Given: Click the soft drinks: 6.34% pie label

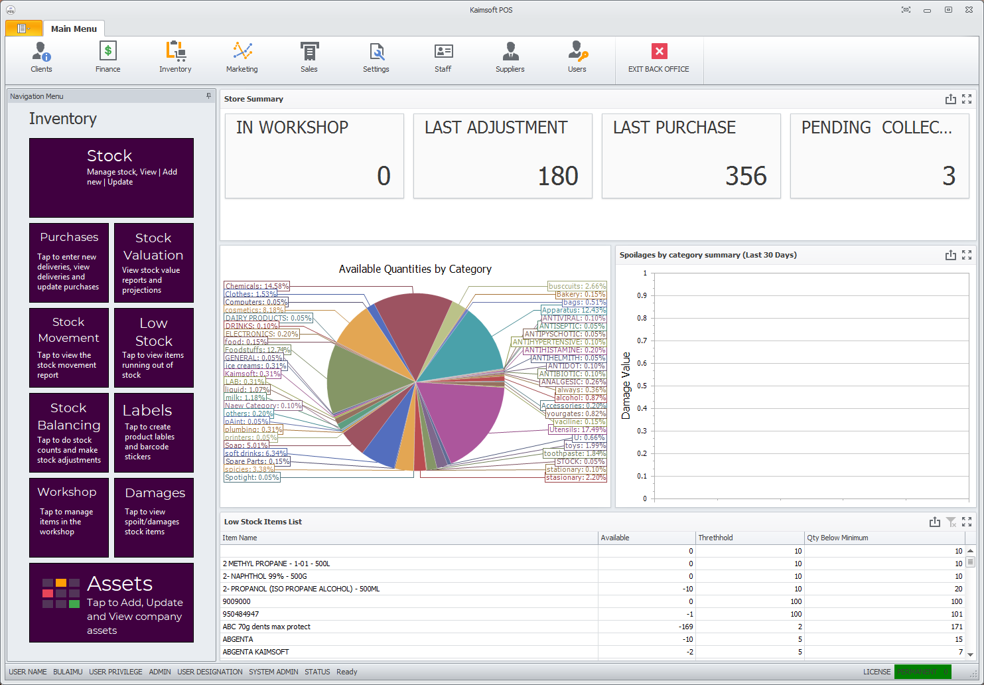Looking at the screenshot, I should click(255, 453).
